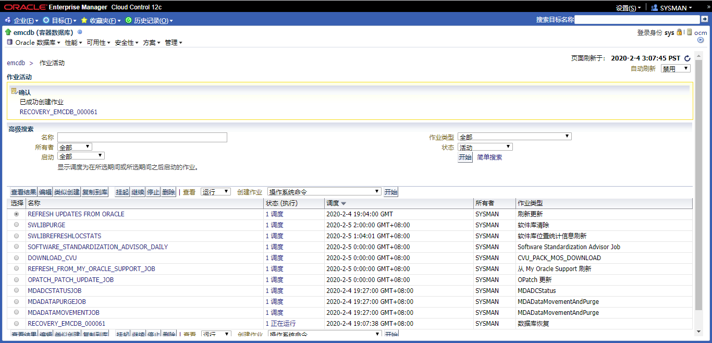Image resolution: width=712 pixels, height=343 pixels.
Task: Click the page refresh icon
Action: (x=687, y=58)
